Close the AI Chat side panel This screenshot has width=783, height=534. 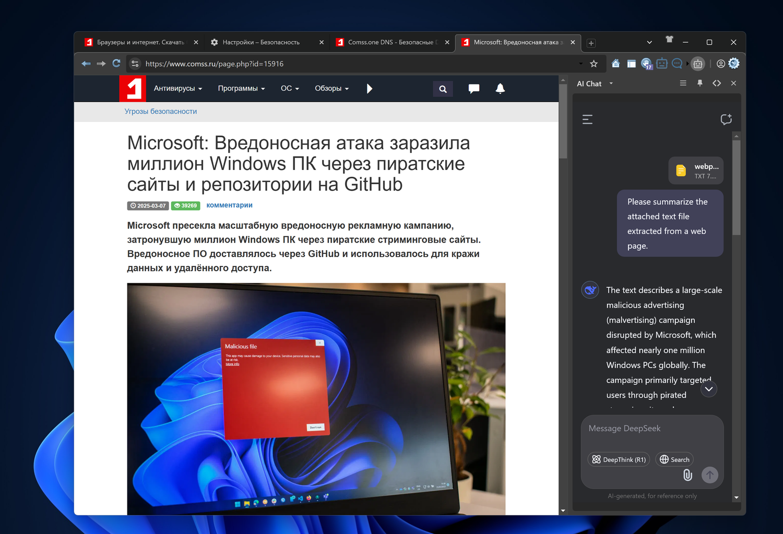tap(733, 83)
